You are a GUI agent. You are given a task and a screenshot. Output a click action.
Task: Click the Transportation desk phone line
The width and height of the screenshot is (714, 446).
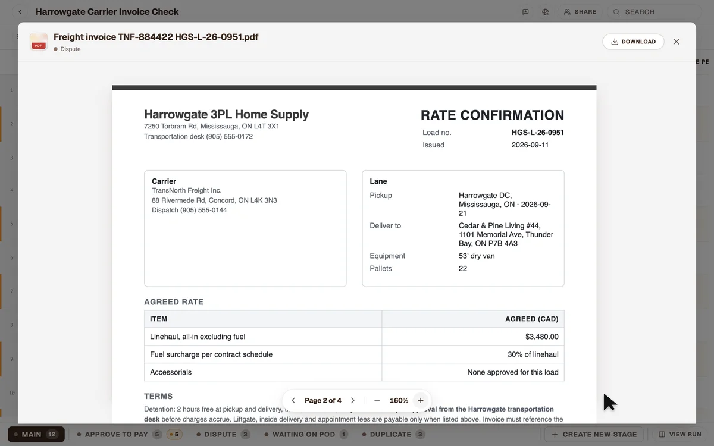point(199,137)
